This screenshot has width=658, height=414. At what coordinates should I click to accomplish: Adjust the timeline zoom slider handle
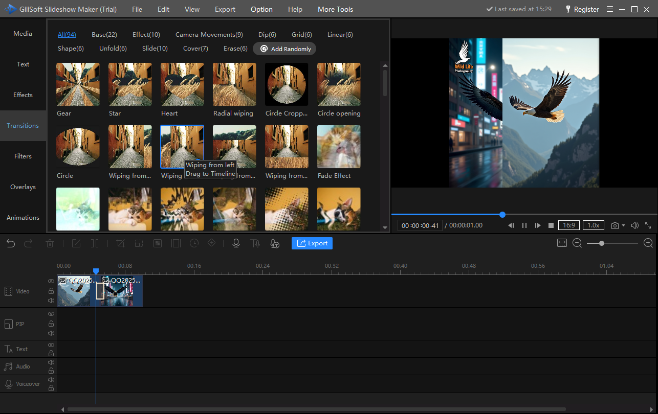pos(602,243)
